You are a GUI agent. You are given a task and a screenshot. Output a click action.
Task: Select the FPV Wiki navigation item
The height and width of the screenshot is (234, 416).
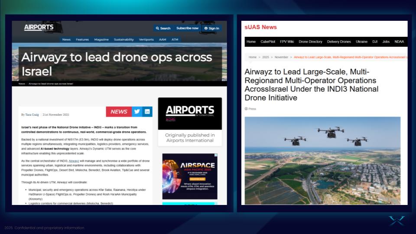[x=287, y=42]
